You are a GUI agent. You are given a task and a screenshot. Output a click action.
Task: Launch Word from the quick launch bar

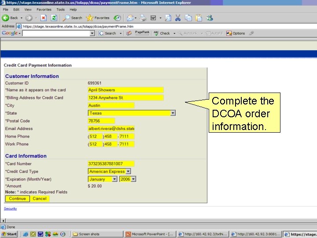tap(41, 234)
